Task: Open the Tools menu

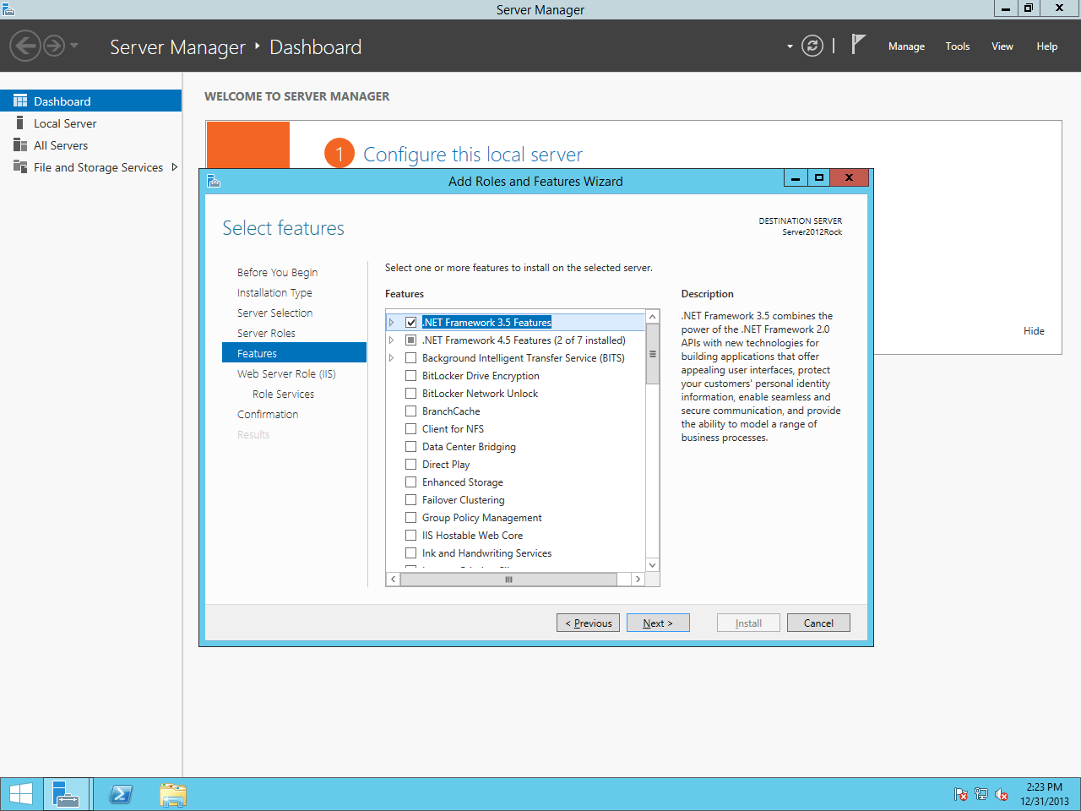Action: coord(957,46)
